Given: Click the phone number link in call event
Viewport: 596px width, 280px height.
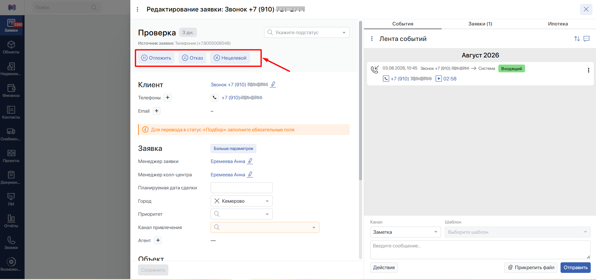Looking at the screenshot, I should 411,79.
